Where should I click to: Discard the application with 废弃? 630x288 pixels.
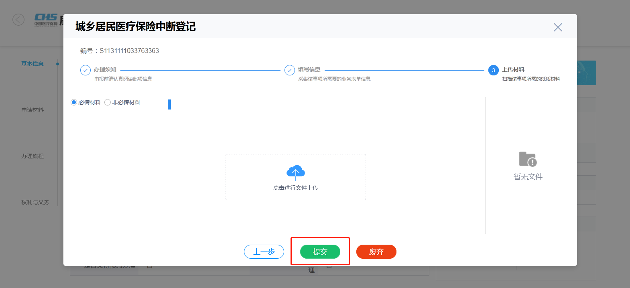pyautogui.click(x=376, y=252)
